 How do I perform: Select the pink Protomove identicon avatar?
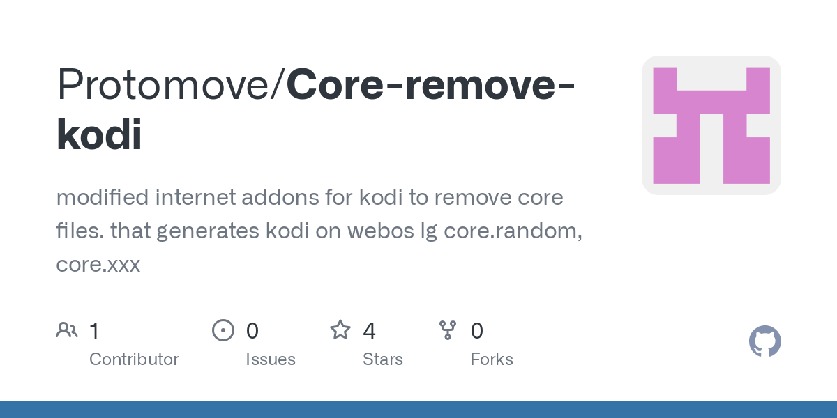tap(711, 125)
